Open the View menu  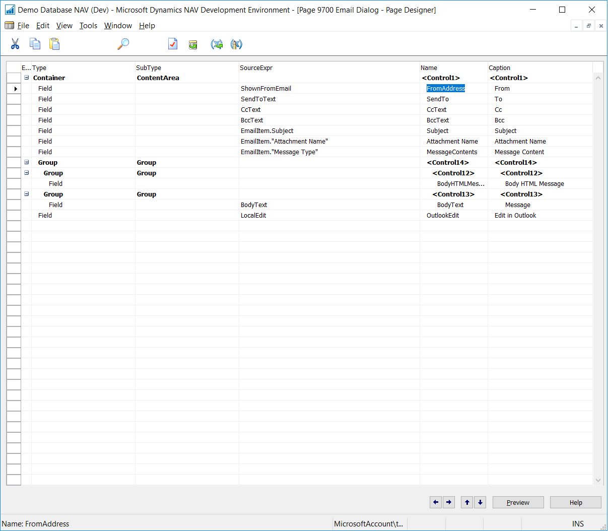tap(64, 26)
